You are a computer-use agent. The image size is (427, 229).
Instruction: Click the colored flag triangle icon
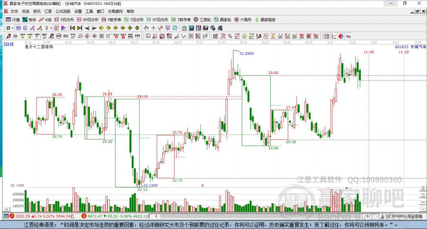point(64,28)
